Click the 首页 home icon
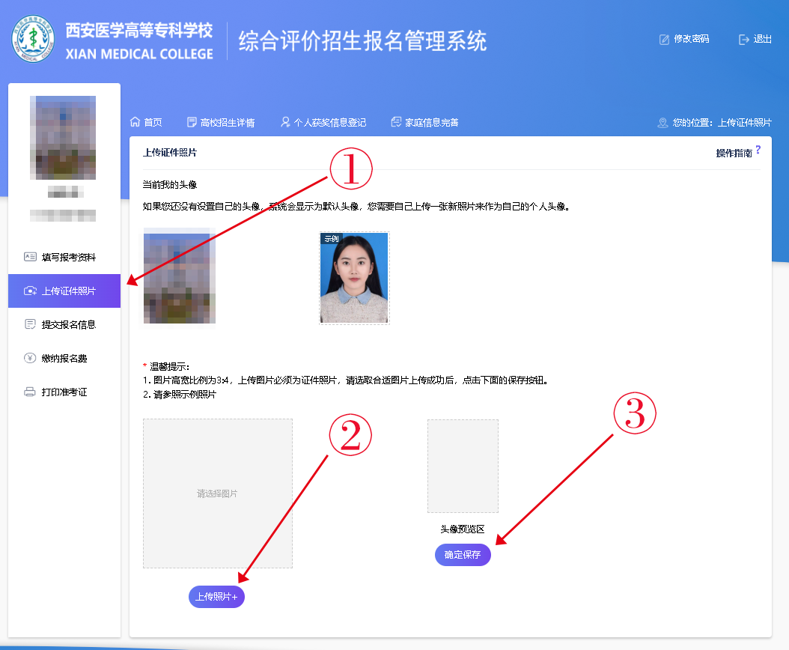The image size is (789, 650). click(x=135, y=122)
